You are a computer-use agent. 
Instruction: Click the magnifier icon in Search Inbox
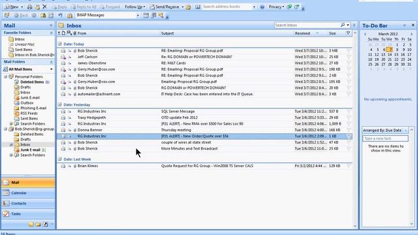coord(342,25)
